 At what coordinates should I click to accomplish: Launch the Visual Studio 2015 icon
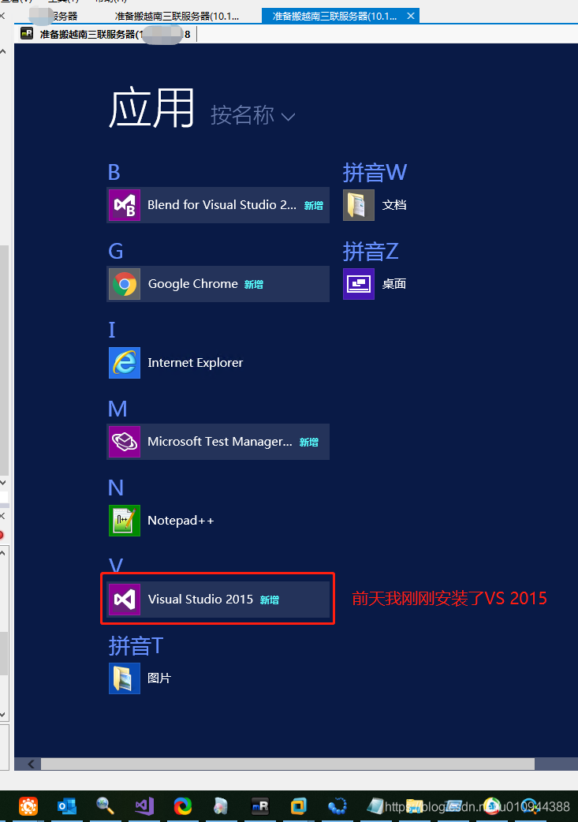point(124,600)
